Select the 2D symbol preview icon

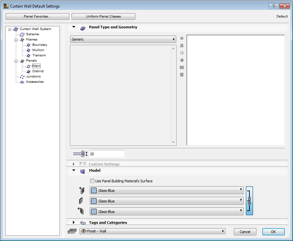click(x=182, y=38)
